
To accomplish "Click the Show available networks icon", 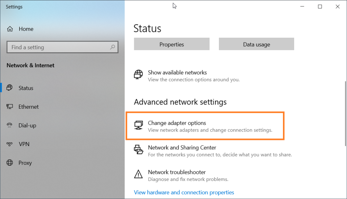I will pyautogui.click(x=138, y=75).
